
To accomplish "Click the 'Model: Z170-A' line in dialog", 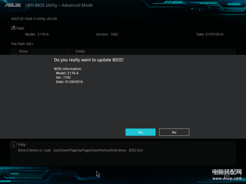I will point(67,73).
